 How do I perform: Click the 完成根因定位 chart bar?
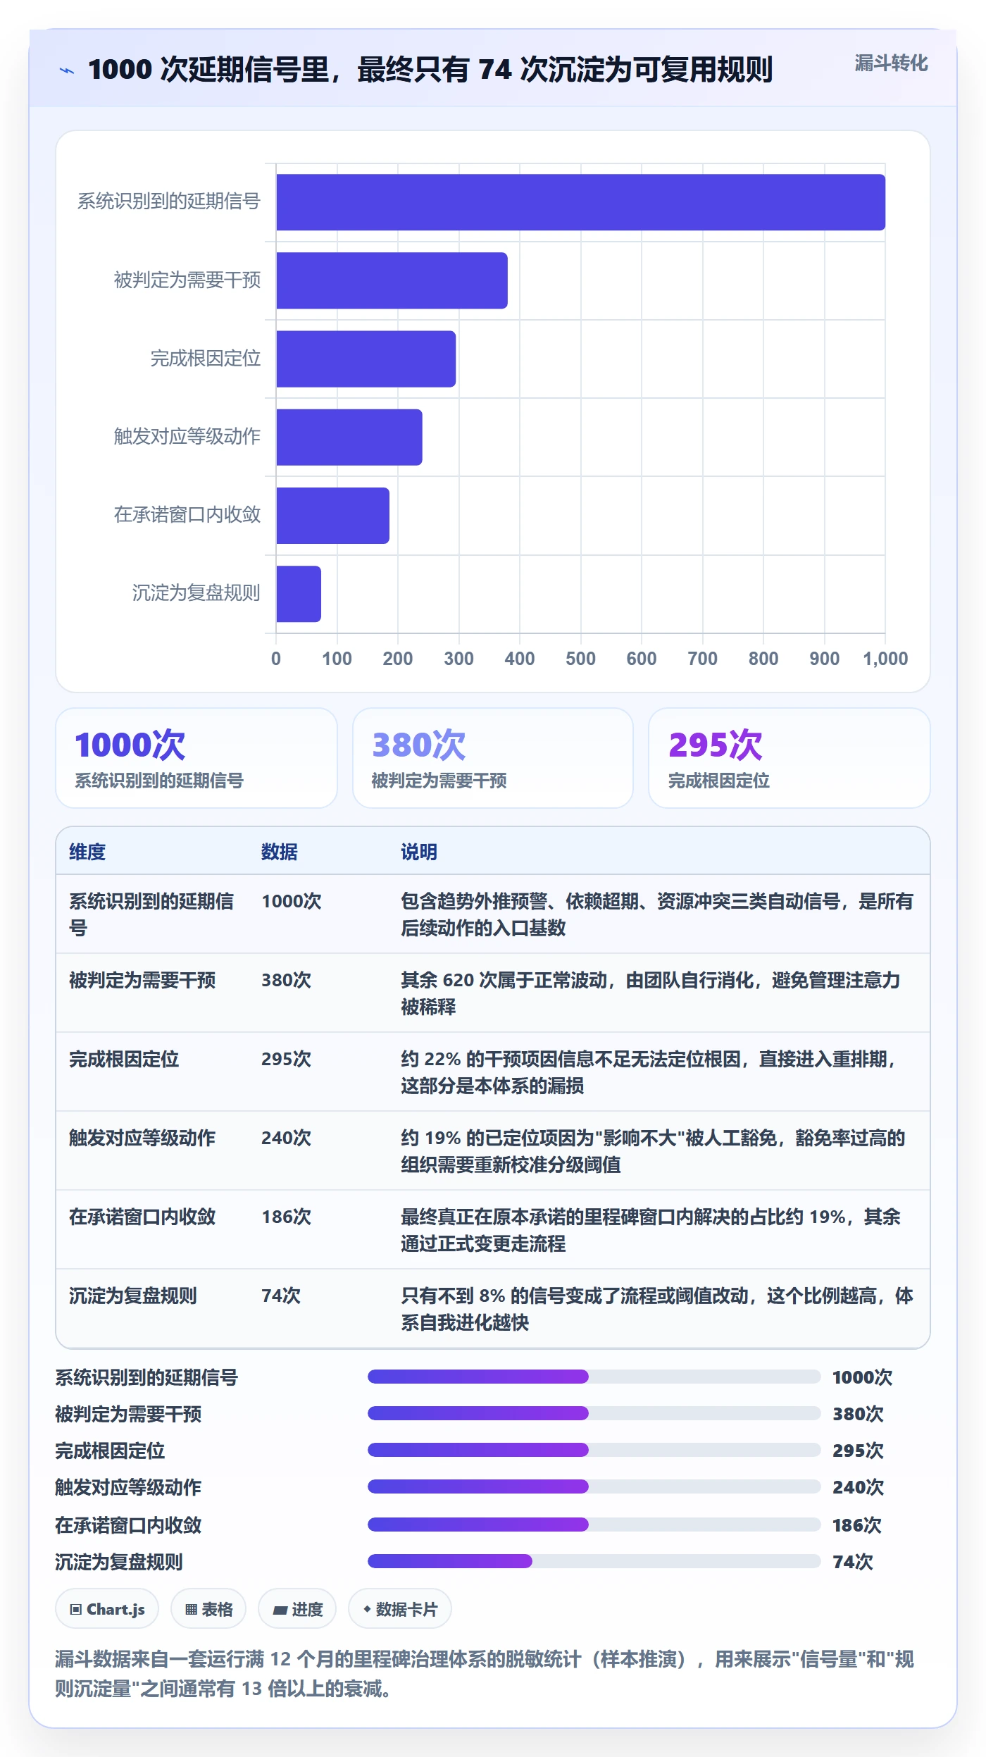[366, 359]
